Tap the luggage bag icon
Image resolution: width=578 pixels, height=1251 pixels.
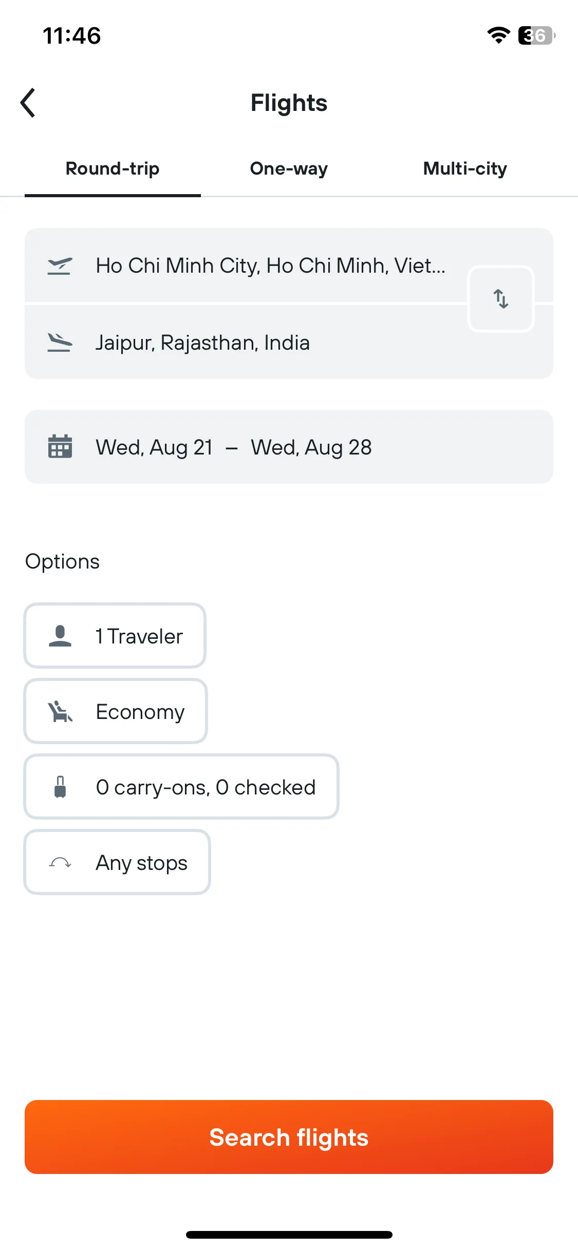point(60,787)
